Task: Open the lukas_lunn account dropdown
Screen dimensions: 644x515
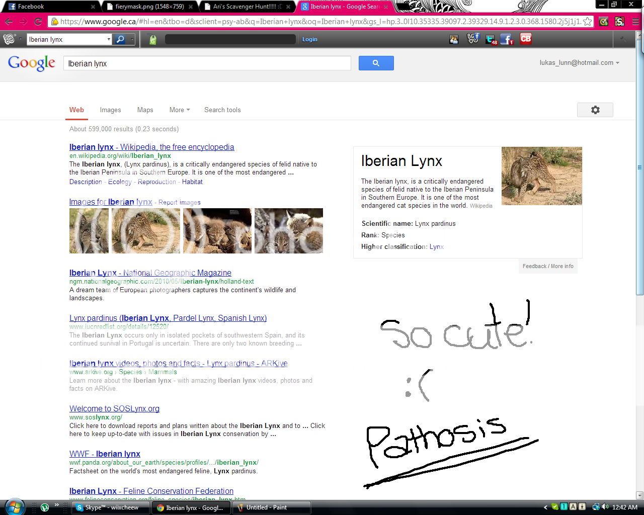Action: pos(579,63)
